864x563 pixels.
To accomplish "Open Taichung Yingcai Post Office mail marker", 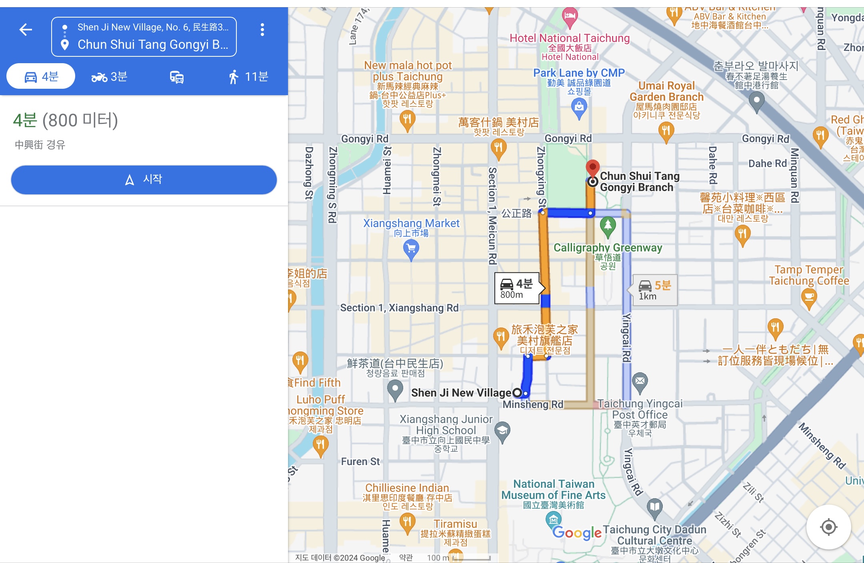I will (640, 381).
